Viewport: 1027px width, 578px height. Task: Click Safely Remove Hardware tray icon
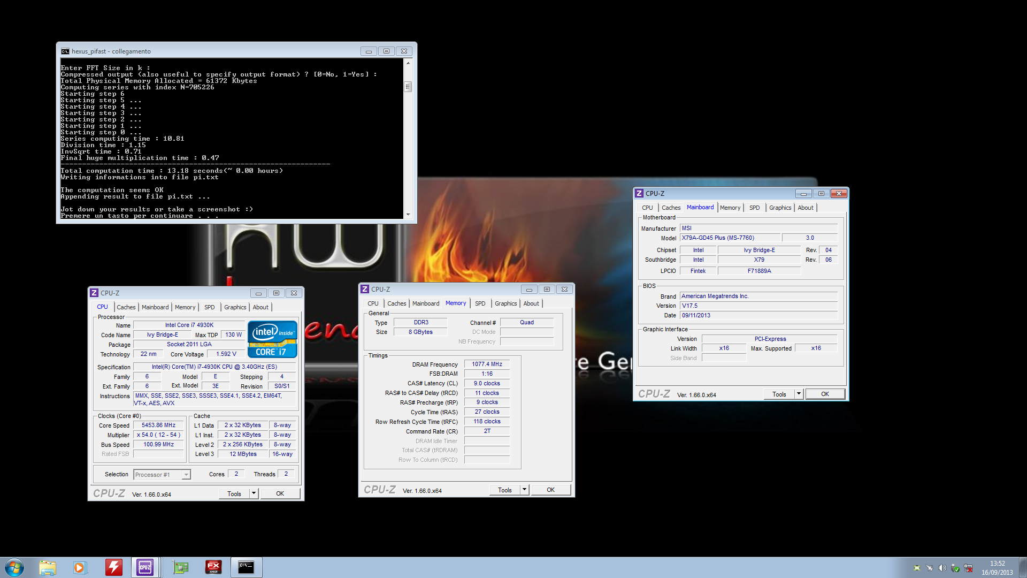point(955,568)
